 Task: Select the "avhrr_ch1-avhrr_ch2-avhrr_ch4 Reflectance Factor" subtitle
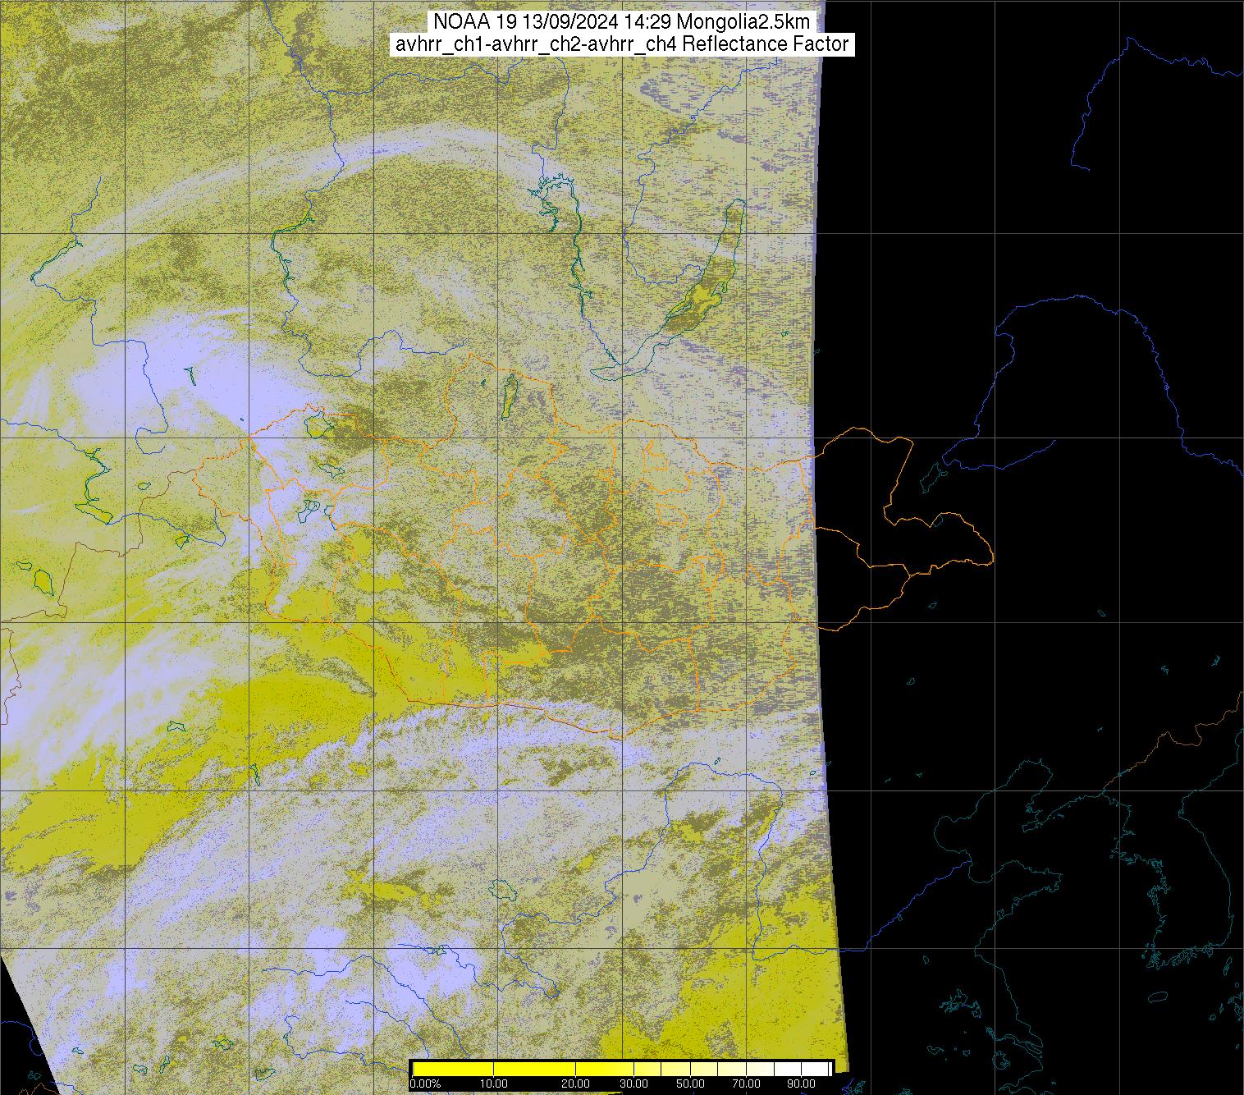[x=622, y=44]
